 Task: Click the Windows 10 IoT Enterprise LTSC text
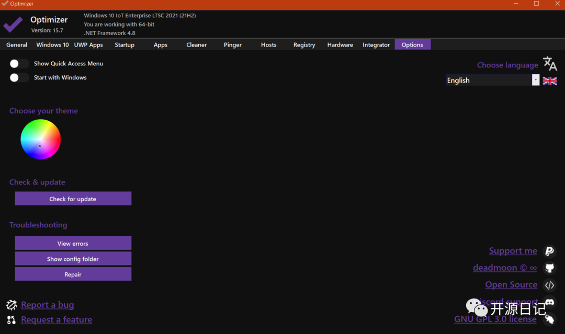pyautogui.click(x=140, y=16)
